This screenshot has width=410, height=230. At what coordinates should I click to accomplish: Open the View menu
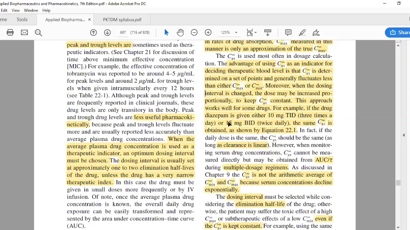click(15, 10)
